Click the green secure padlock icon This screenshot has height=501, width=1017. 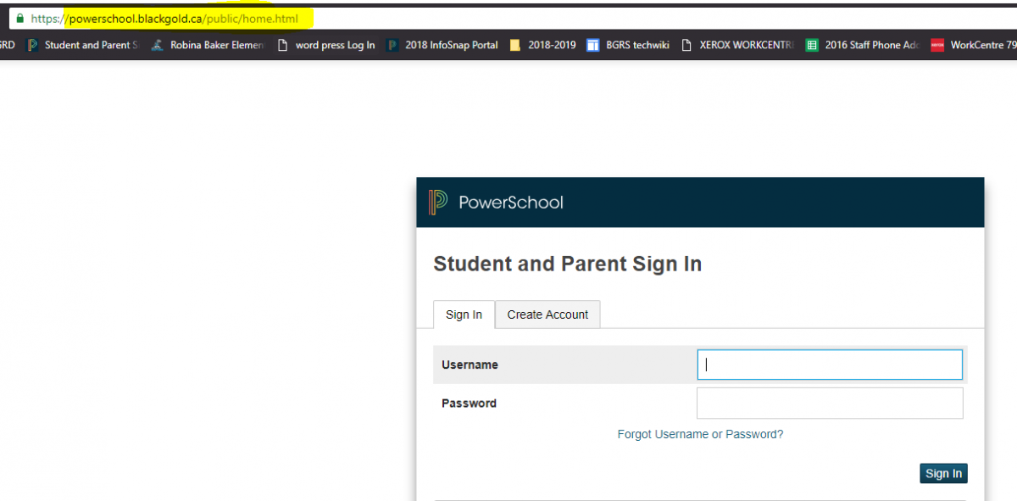[19, 19]
